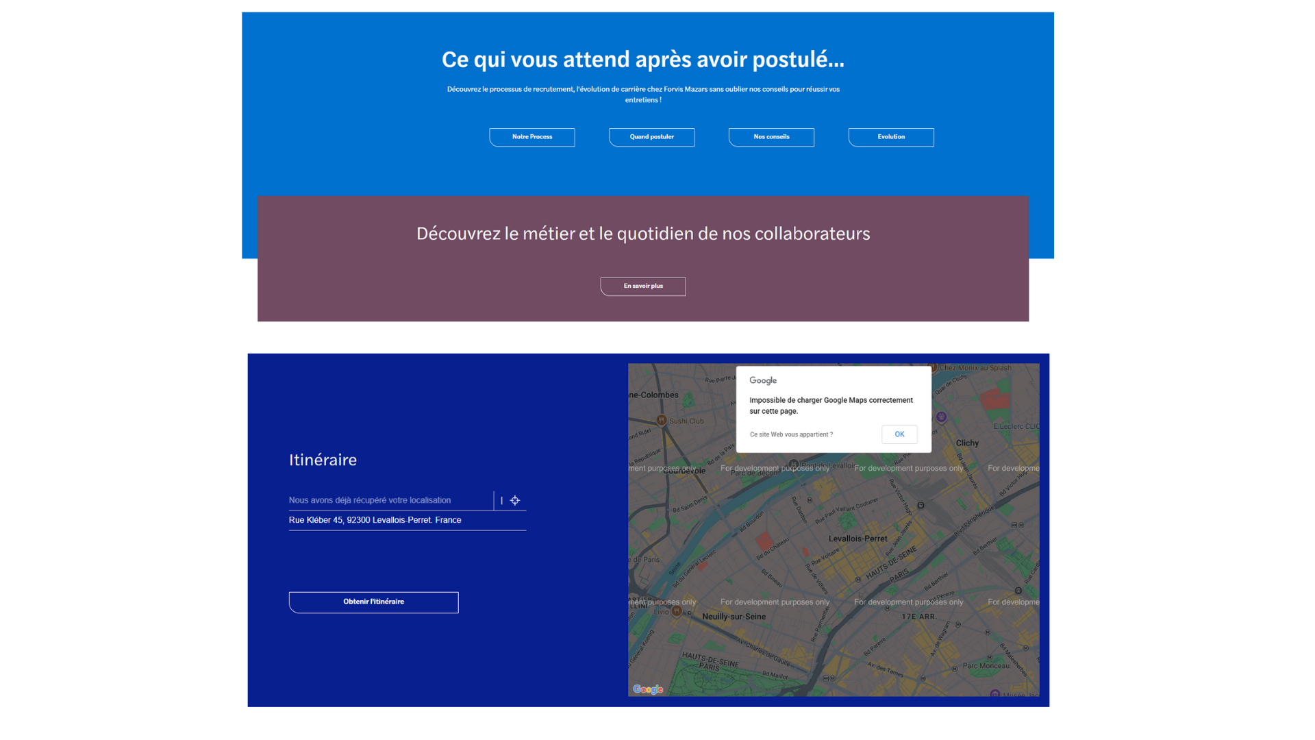Image resolution: width=1315 pixels, height=740 pixels.
Task: Click the Livio restaurant map marker
Action: 677,612
